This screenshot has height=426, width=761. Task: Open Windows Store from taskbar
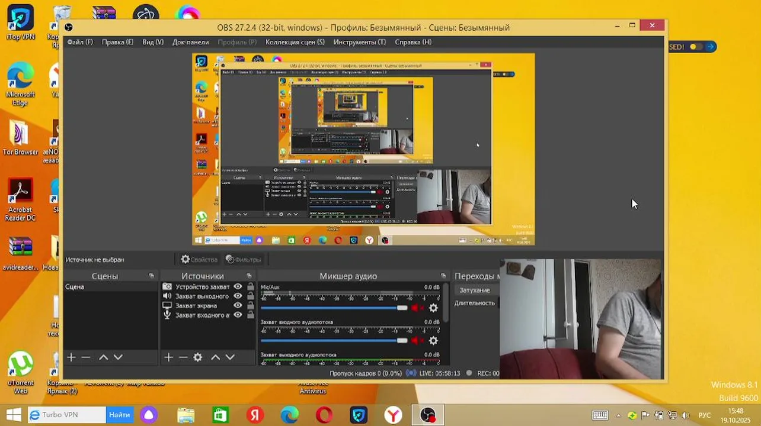coord(220,415)
